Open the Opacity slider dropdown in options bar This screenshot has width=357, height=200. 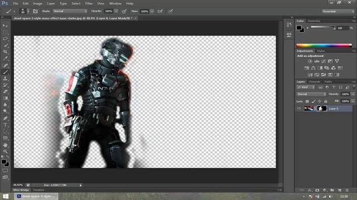116,11
